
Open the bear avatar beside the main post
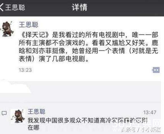coord(7,29)
